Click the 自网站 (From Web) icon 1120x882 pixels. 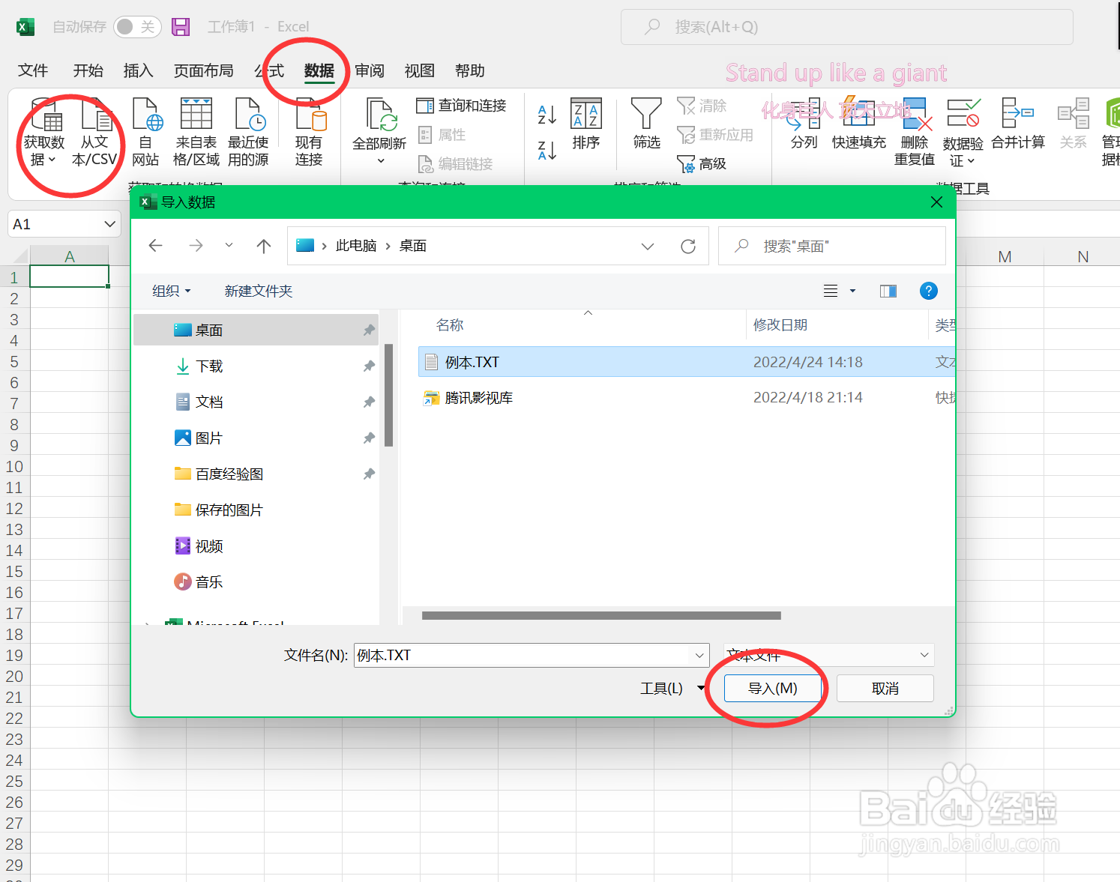tap(146, 131)
